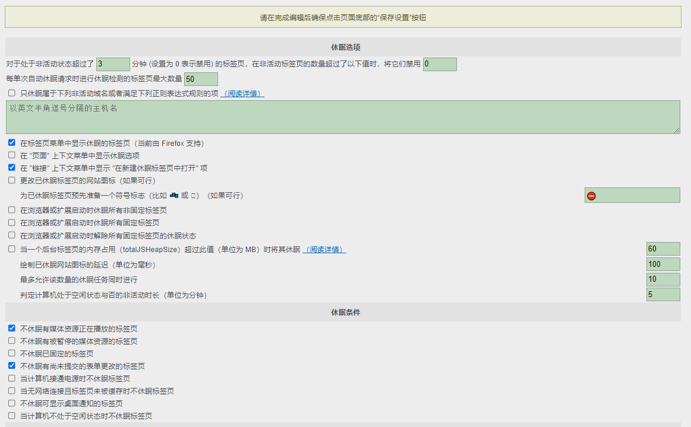Click the idle duration field showing 5

(663, 295)
